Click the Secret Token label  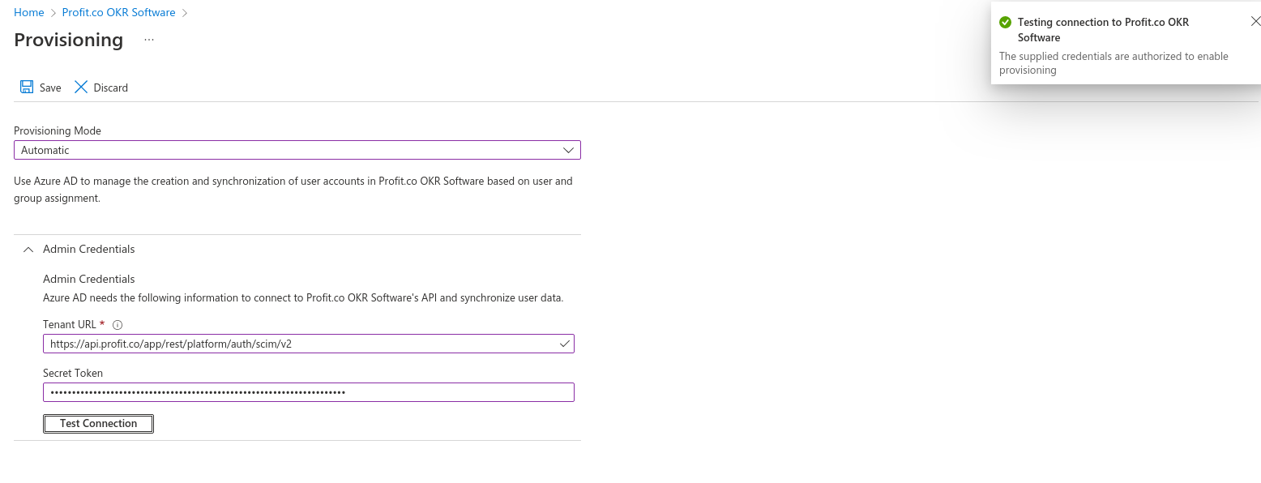(x=73, y=374)
